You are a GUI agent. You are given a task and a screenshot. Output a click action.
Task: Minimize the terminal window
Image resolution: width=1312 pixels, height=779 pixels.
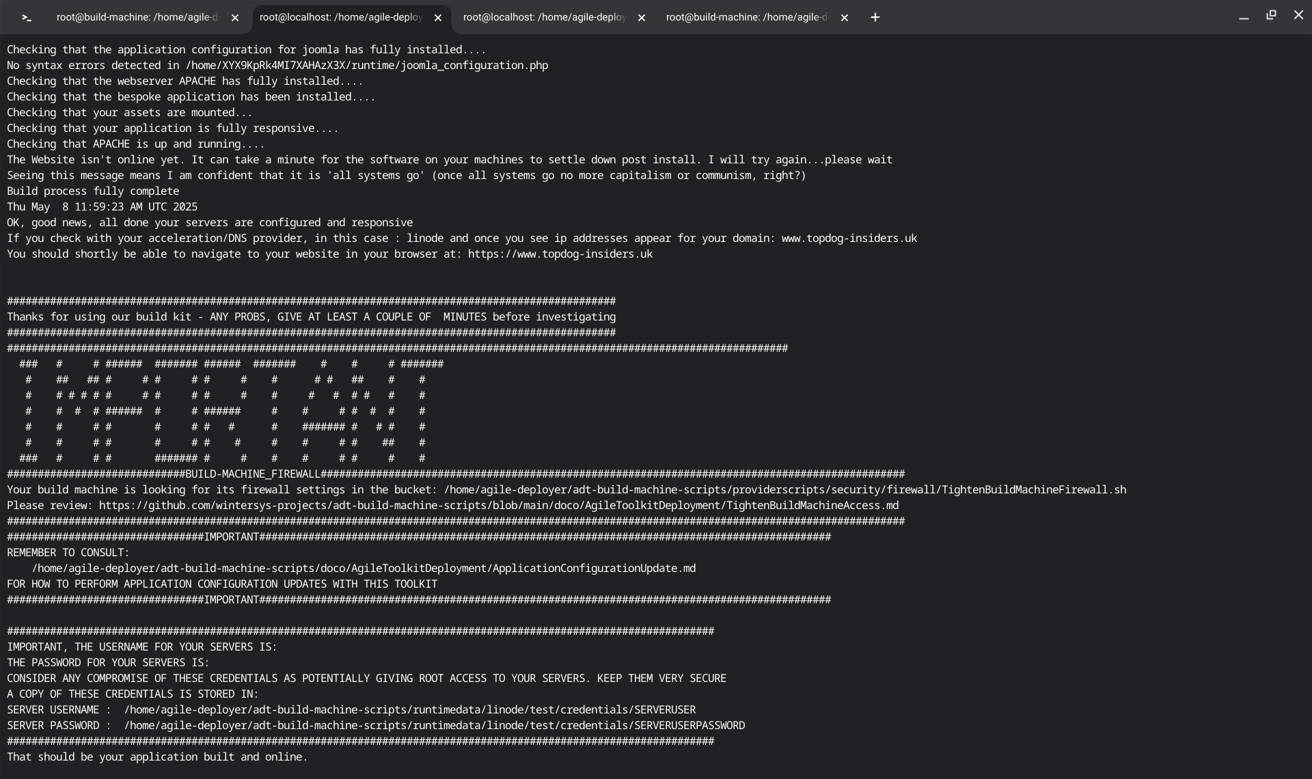[x=1244, y=16]
